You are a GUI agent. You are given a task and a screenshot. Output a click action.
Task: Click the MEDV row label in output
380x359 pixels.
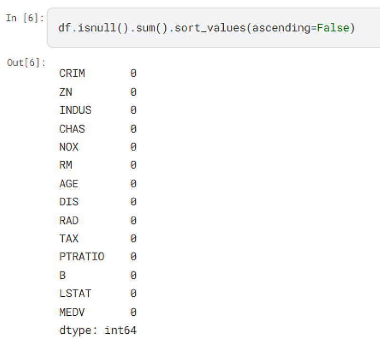coord(72,312)
